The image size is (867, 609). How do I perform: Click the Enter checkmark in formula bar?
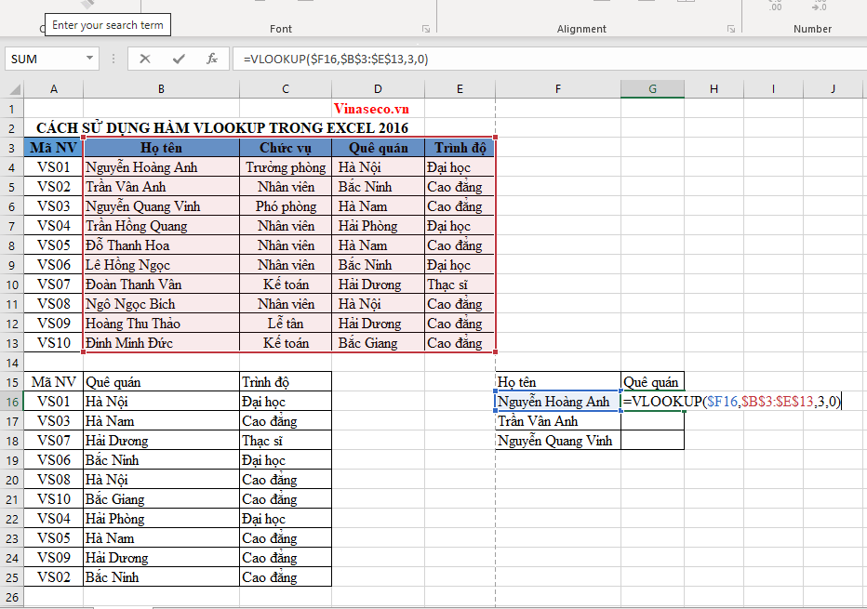[179, 59]
